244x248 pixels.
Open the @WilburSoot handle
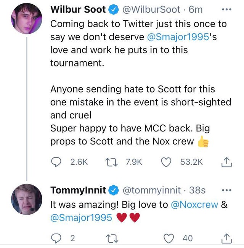(x=151, y=10)
